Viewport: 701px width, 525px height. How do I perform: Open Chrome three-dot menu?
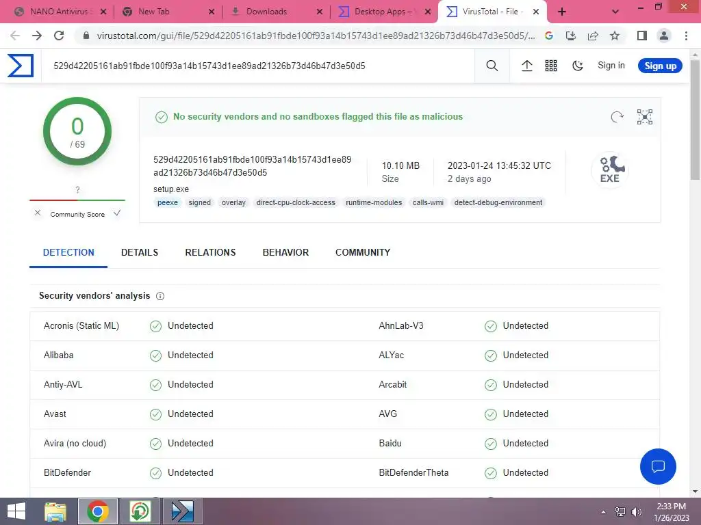686,36
